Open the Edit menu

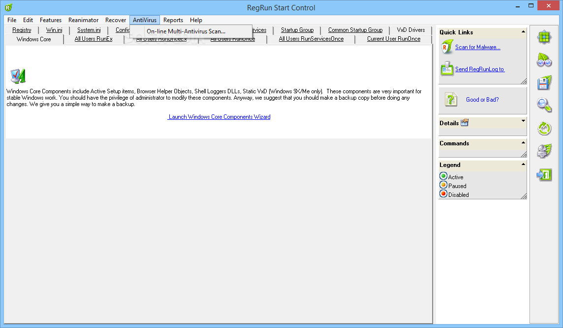[28, 20]
